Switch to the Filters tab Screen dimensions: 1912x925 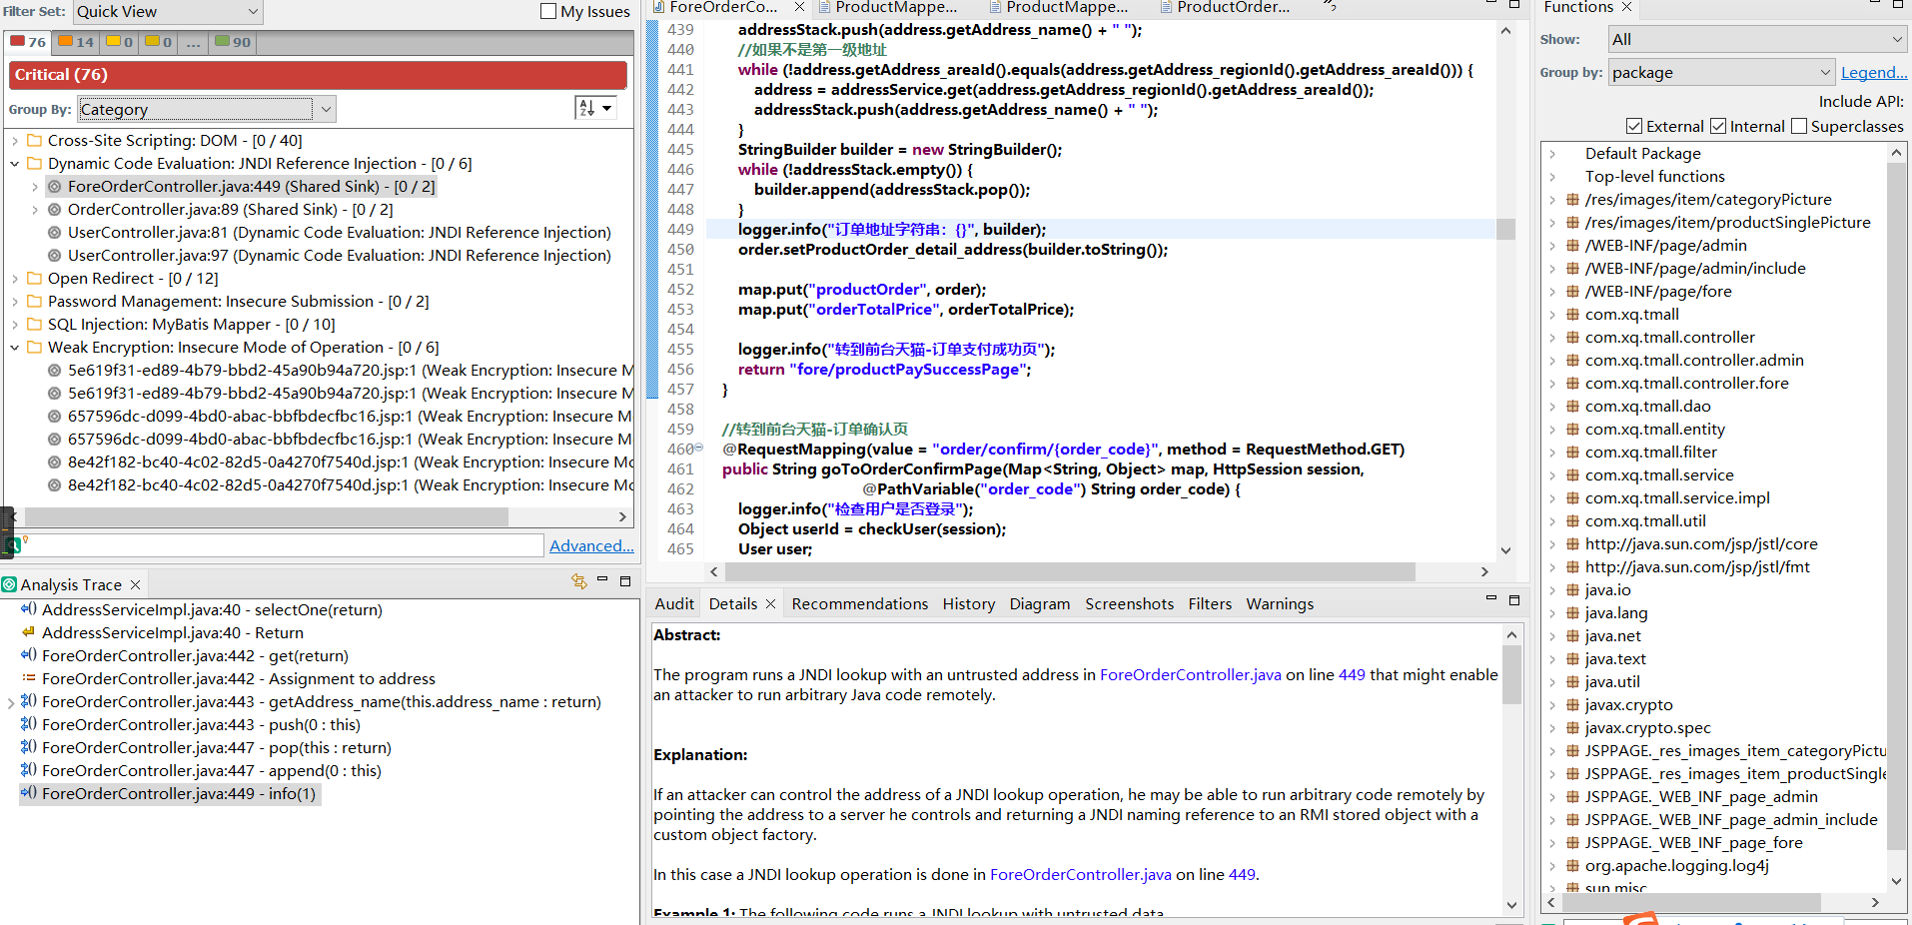pyautogui.click(x=1210, y=603)
